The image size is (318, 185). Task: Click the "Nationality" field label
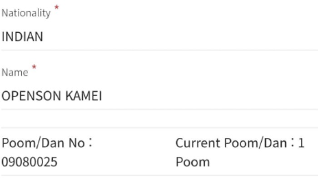(x=26, y=13)
